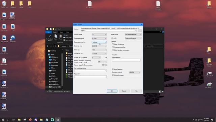
Task: Open the Archive format dropdown
Action: point(99,35)
